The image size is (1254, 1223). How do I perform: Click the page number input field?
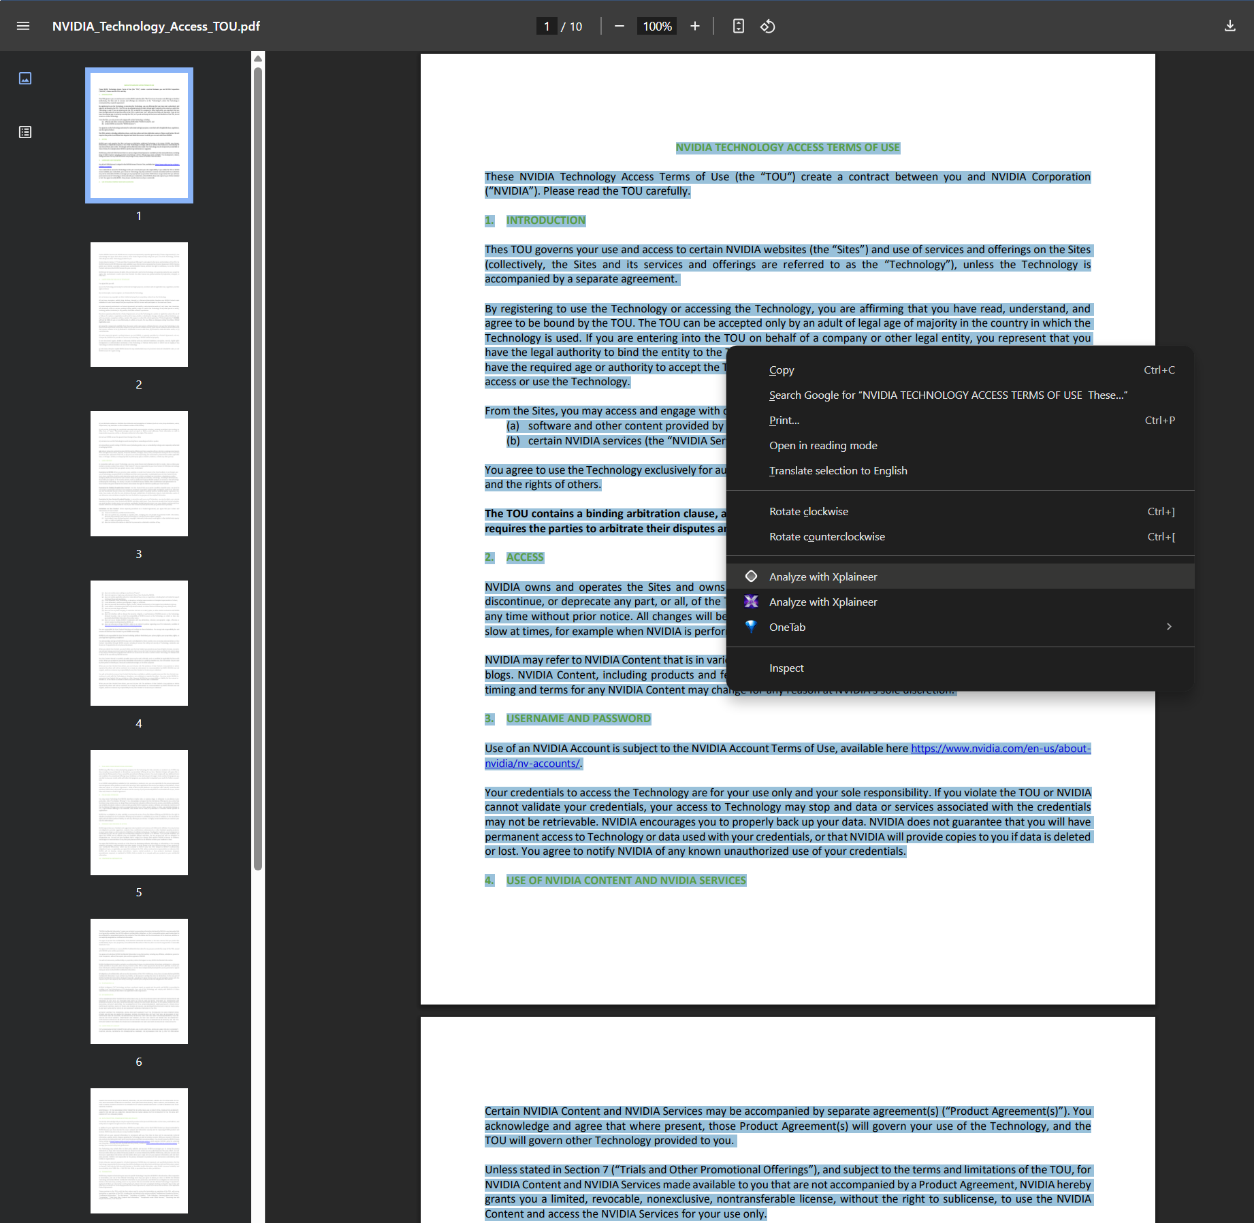pyautogui.click(x=547, y=26)
